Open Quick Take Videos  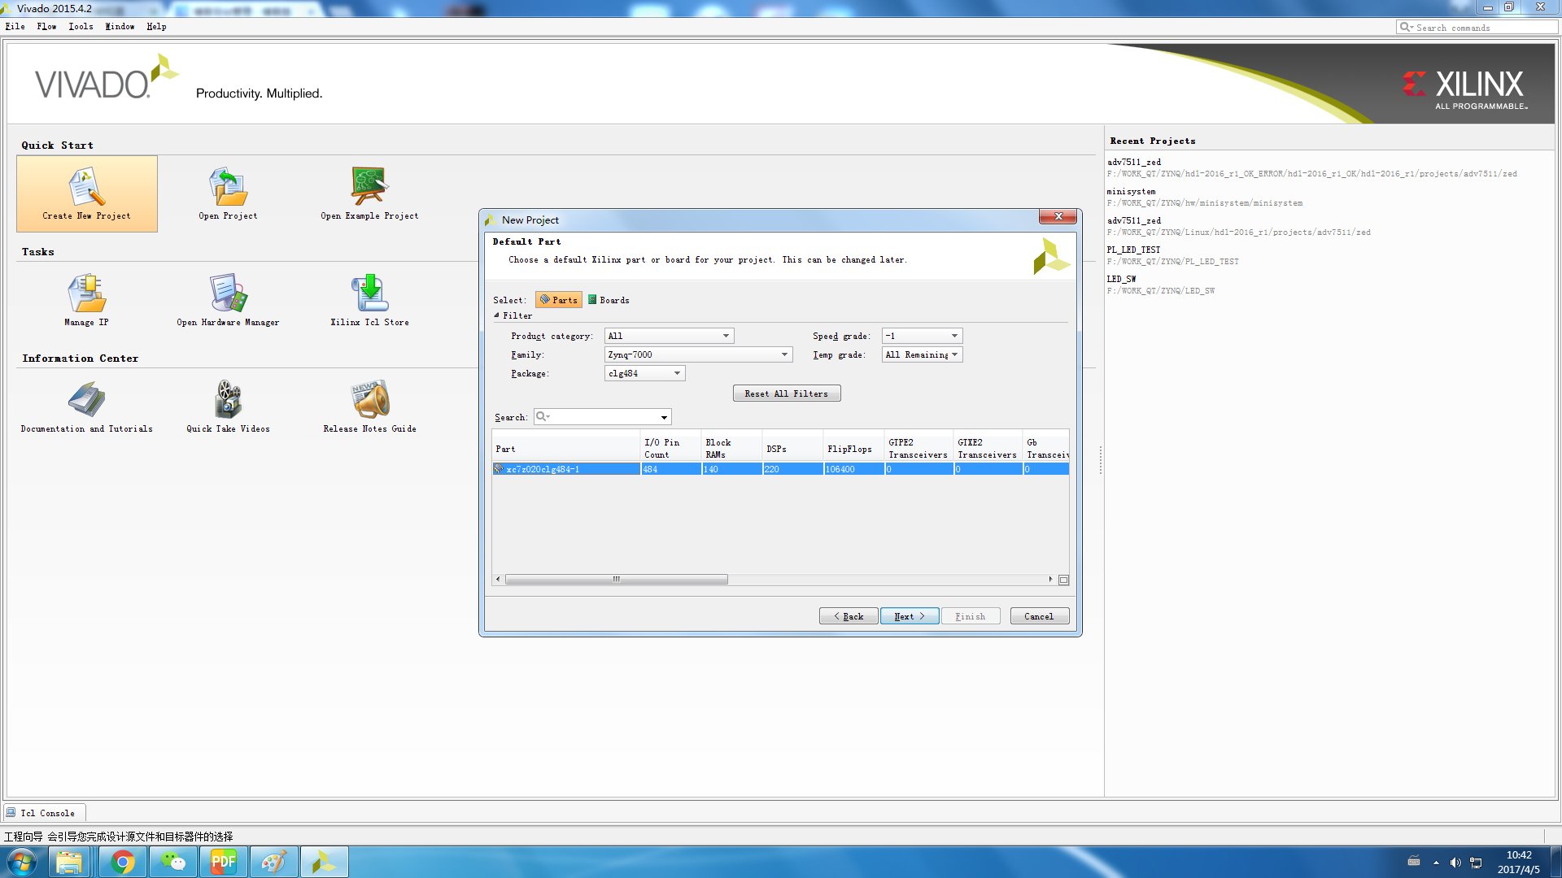228,400
